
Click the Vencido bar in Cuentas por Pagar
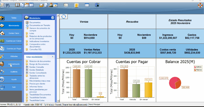tap(136, 90)
